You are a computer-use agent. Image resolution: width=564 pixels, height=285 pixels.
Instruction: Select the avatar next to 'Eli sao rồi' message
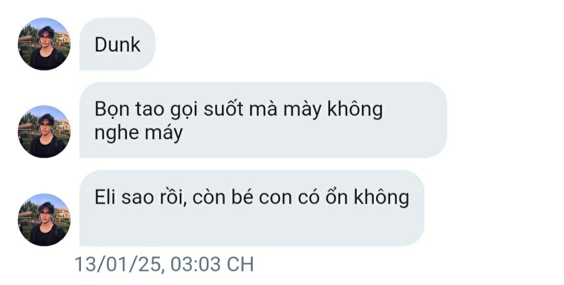click(x=44, y=220)
